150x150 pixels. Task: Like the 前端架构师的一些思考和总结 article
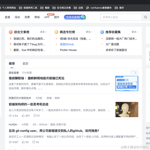[x=23, y=116]
